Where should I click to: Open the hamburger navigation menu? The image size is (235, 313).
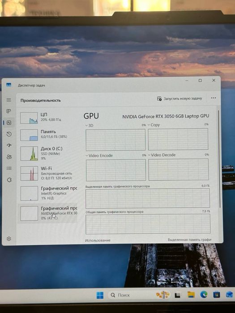click(x=9, y=100)
